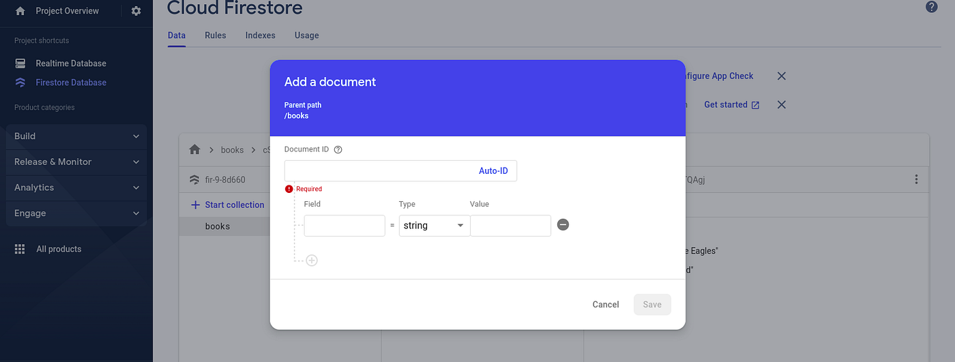Add a new field with plus icon
The width and height of the screenshot is (955, 362).
point(312,260)
